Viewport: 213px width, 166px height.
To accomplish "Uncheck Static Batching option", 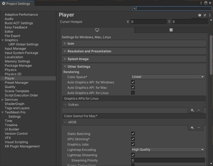I will (x=133, y=134).
